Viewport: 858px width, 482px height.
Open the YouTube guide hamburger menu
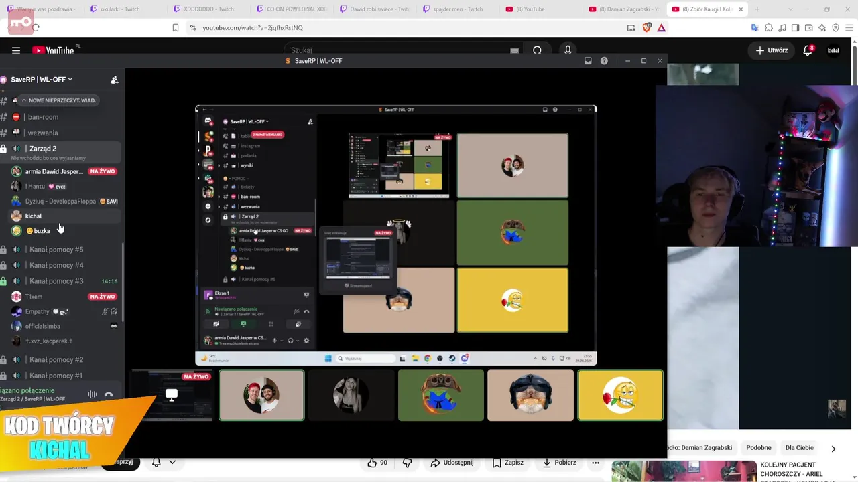(16, 50)
